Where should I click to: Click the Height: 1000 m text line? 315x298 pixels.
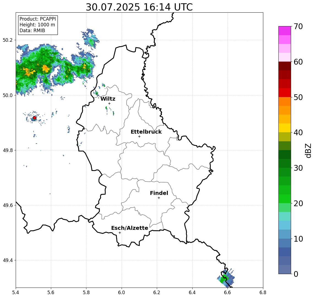coord(37,25)
